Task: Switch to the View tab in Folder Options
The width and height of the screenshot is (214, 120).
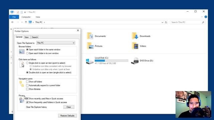Action: (x=27, y=37)
